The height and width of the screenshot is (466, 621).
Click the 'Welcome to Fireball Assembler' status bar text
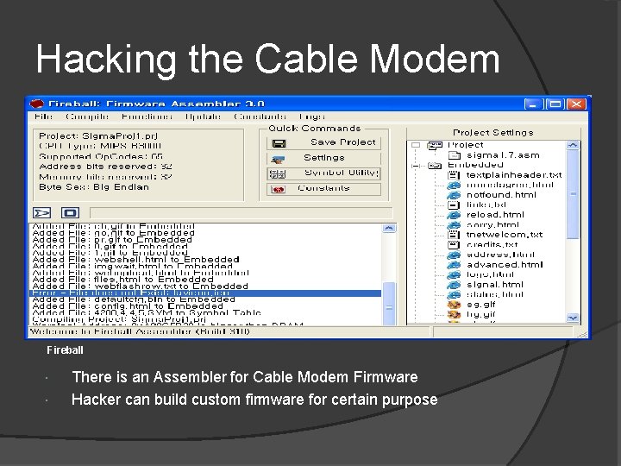(x=140, y=331)
